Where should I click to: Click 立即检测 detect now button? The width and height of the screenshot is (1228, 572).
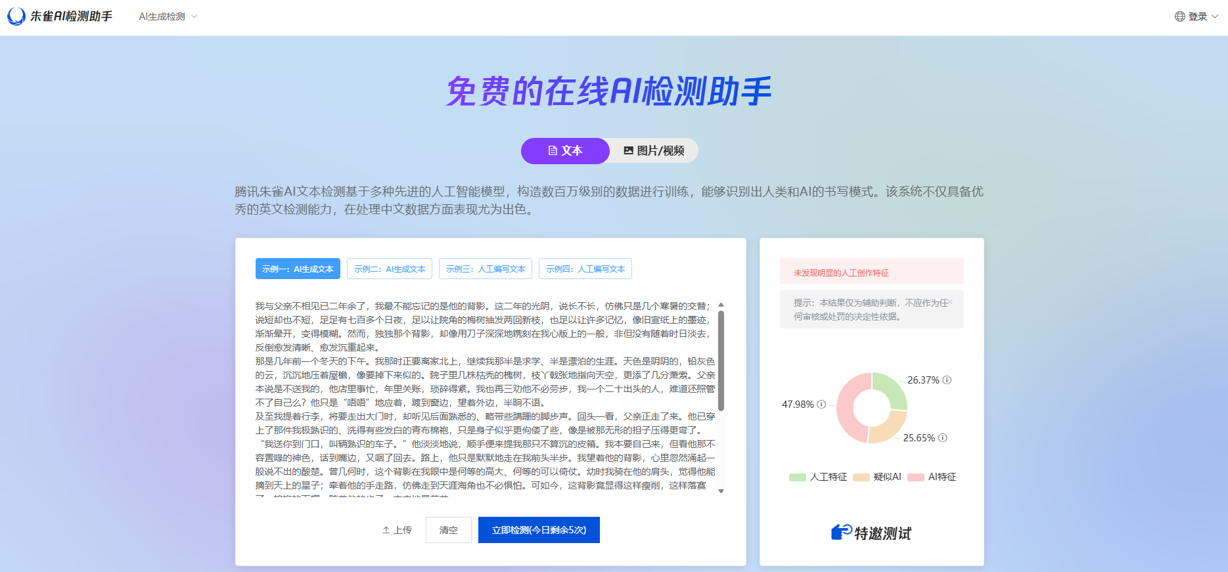click(x=539, y=530)
